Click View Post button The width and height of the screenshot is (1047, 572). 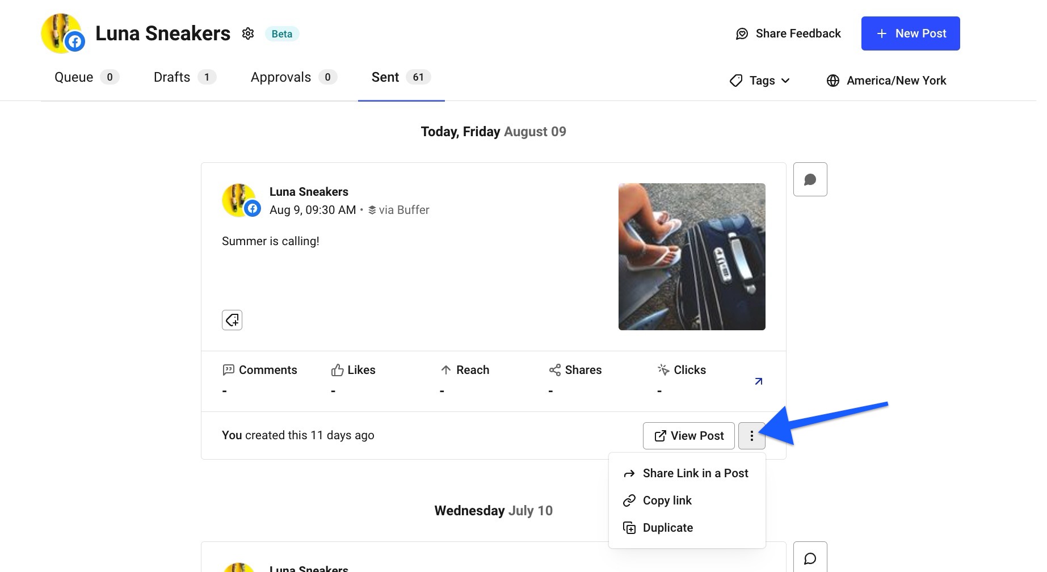click(689, 436)
